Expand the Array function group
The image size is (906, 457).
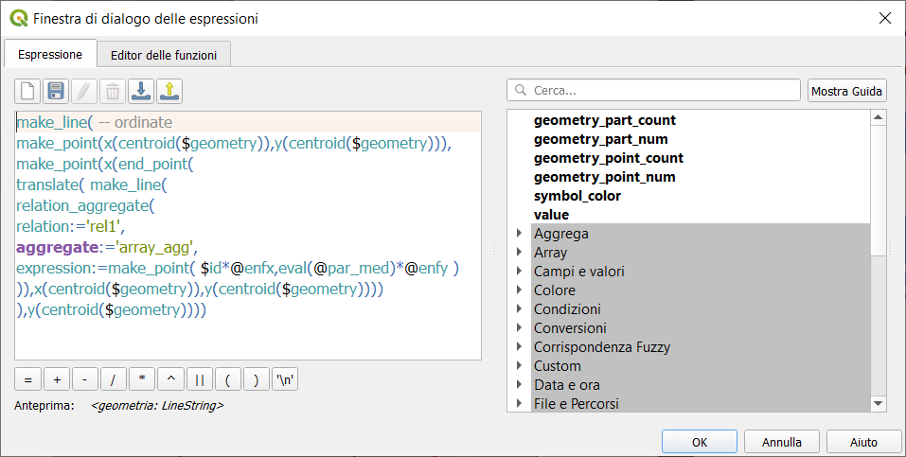pyautogui.click(x=519, y=253)
